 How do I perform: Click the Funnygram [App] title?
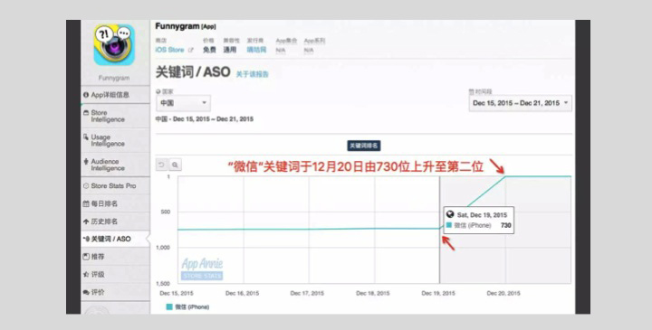click(186, 26)
